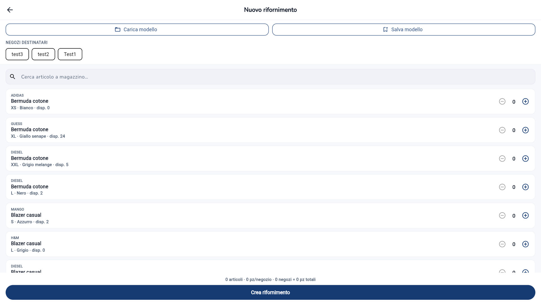Add one Guess Bermuda cotone Giallo senape
541x304 pixels.
coord(525,130)
